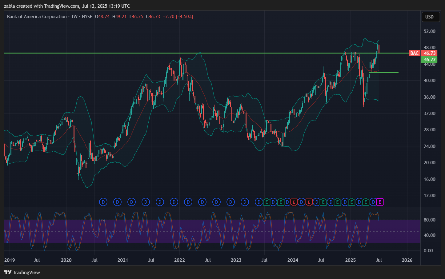Click the leftmost dividend D marker

103,202
